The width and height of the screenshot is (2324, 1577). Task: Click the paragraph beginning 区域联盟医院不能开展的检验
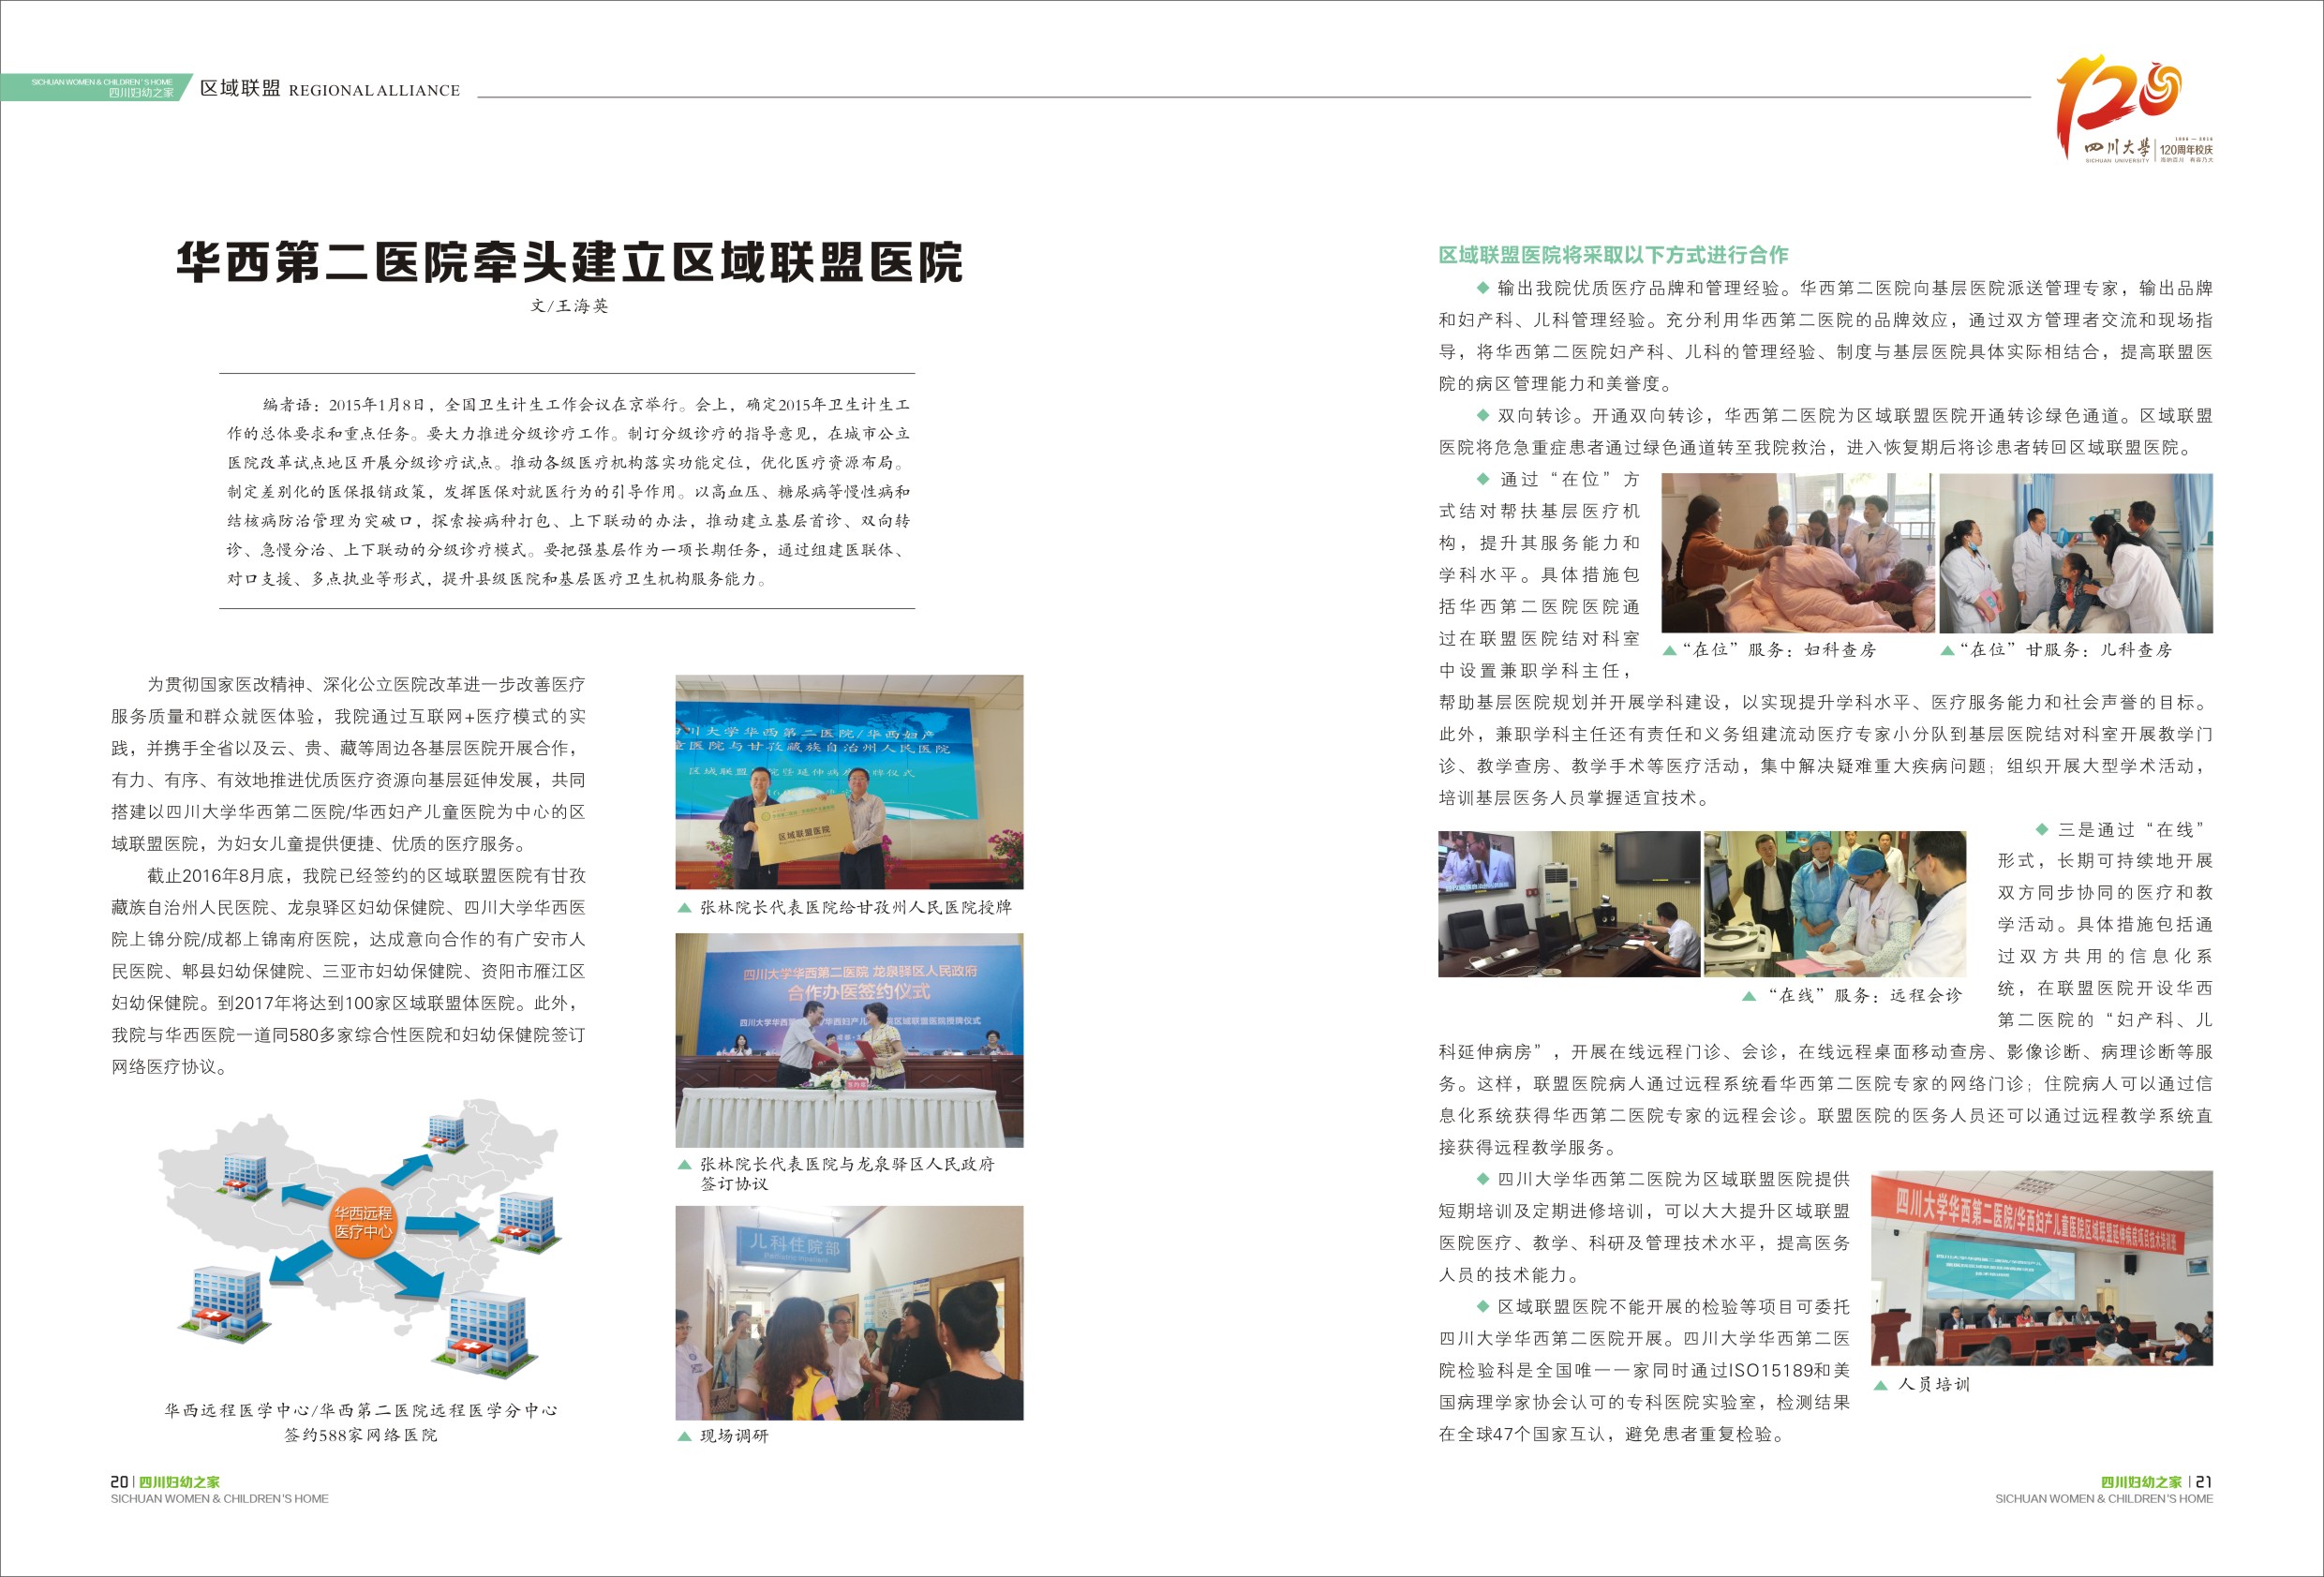coord(1644,1370)
